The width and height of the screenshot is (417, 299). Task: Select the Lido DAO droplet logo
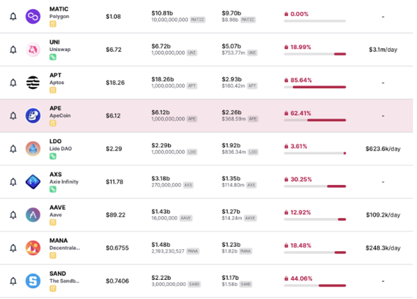tap(33, 149)
